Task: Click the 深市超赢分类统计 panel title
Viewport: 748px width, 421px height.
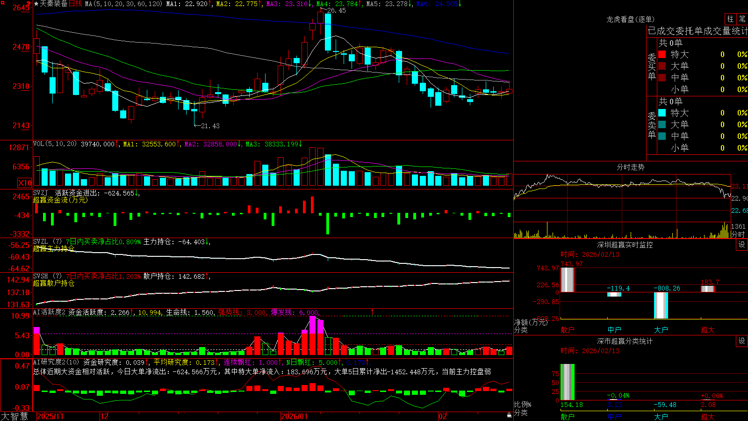Action: (625, 341)
